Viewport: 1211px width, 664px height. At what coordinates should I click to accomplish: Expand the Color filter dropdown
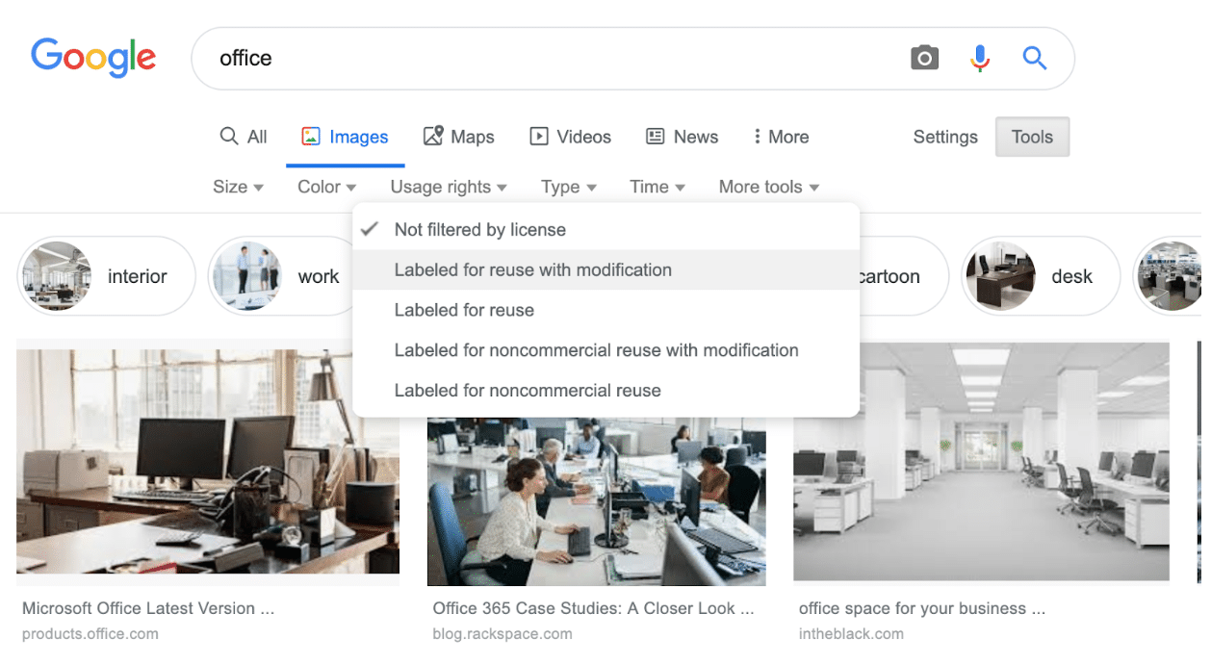click(x=326, y=187)
